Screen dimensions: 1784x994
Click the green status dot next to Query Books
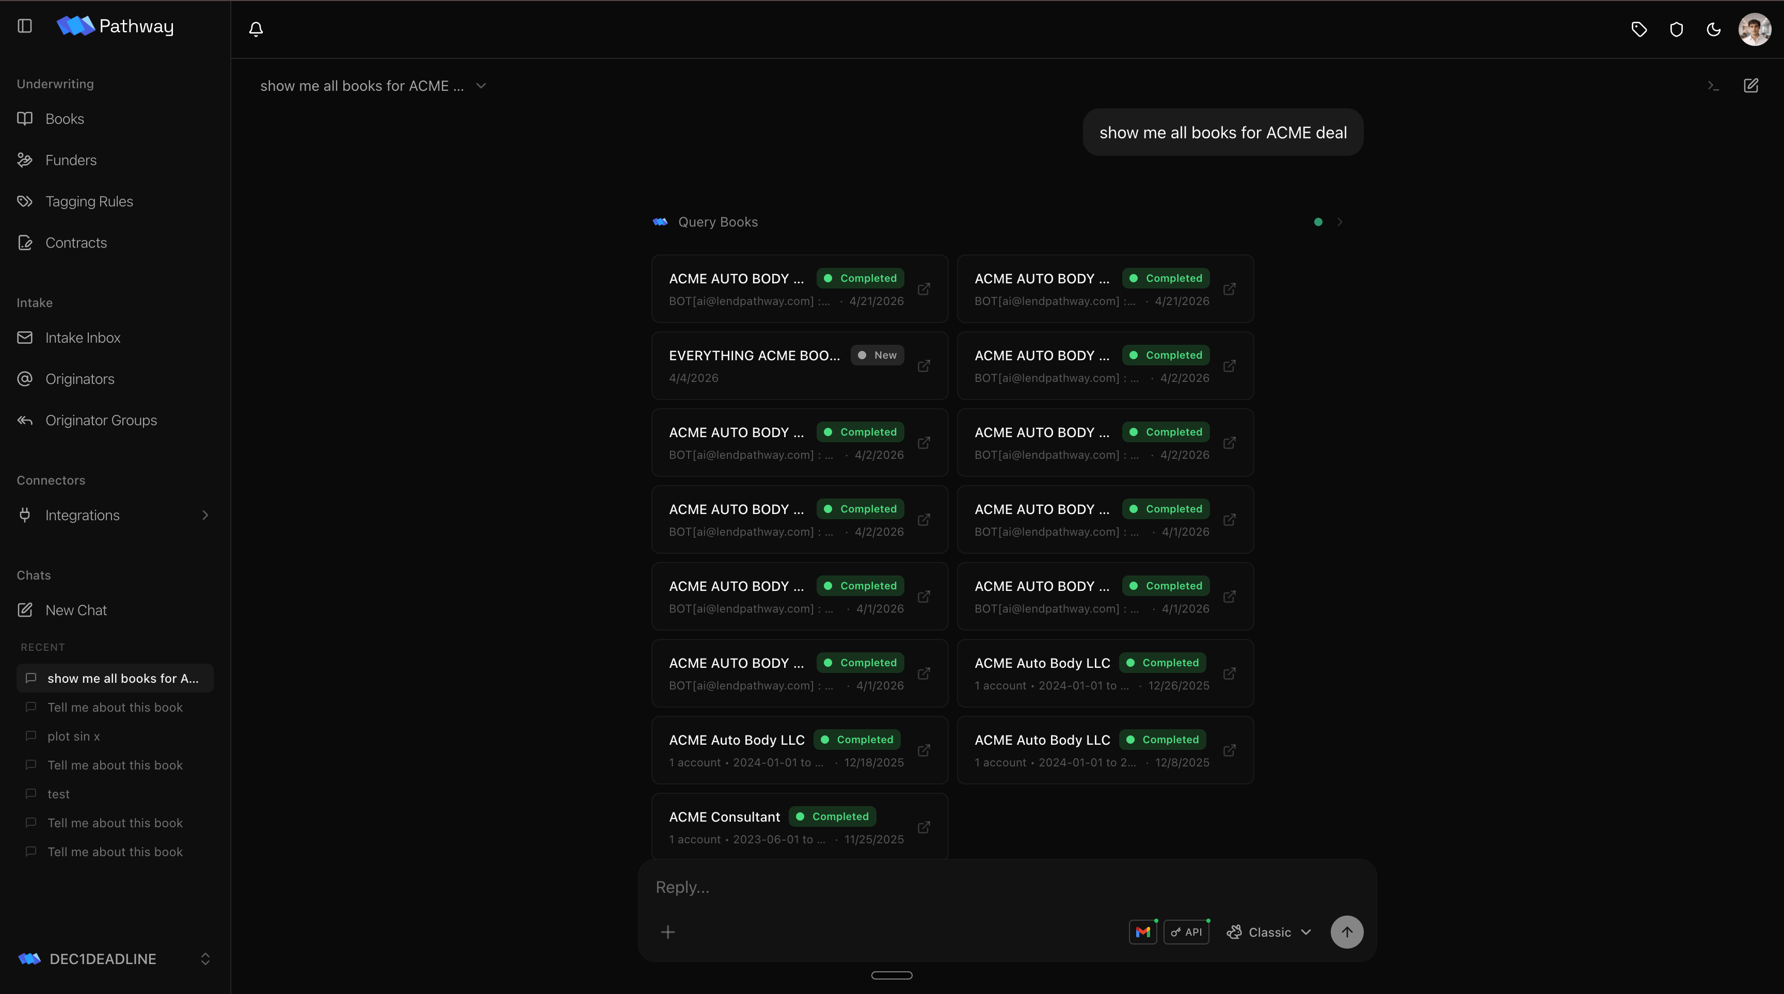click(x=1318, y=222)
